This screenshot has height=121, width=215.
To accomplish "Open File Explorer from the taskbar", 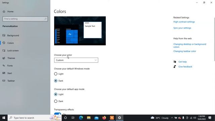I will point(89,118).
